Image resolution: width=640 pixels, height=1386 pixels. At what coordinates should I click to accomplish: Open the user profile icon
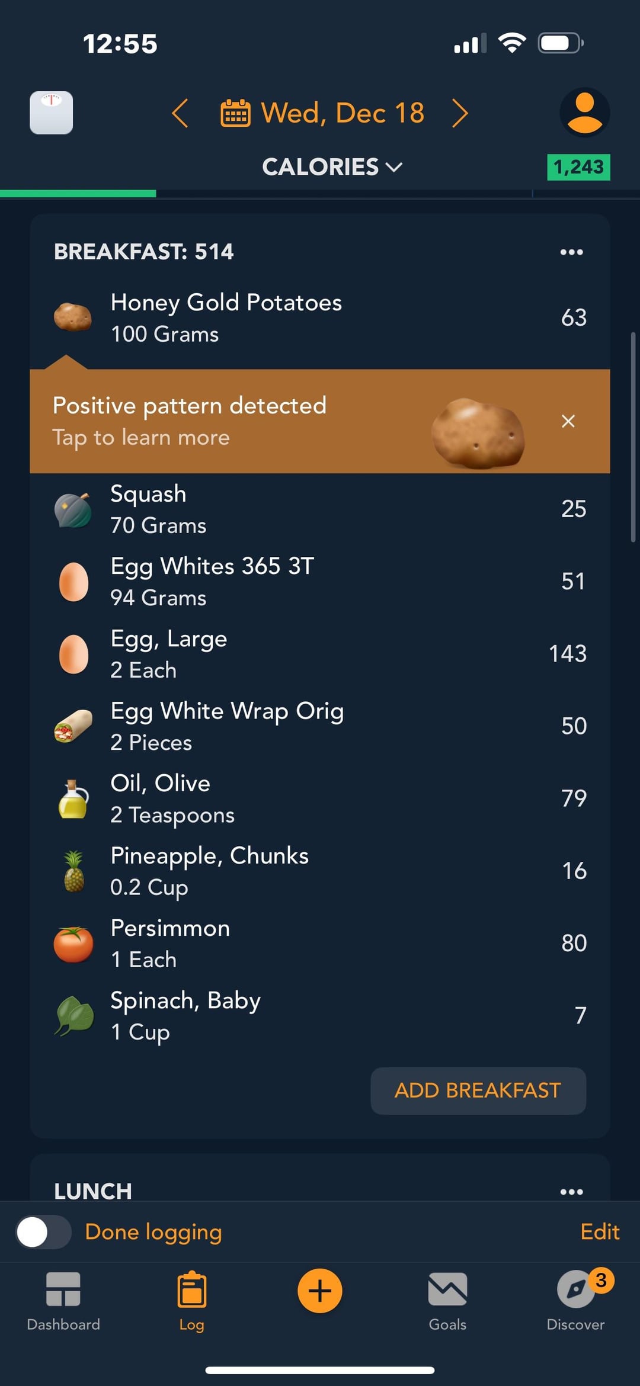point(584,113)
